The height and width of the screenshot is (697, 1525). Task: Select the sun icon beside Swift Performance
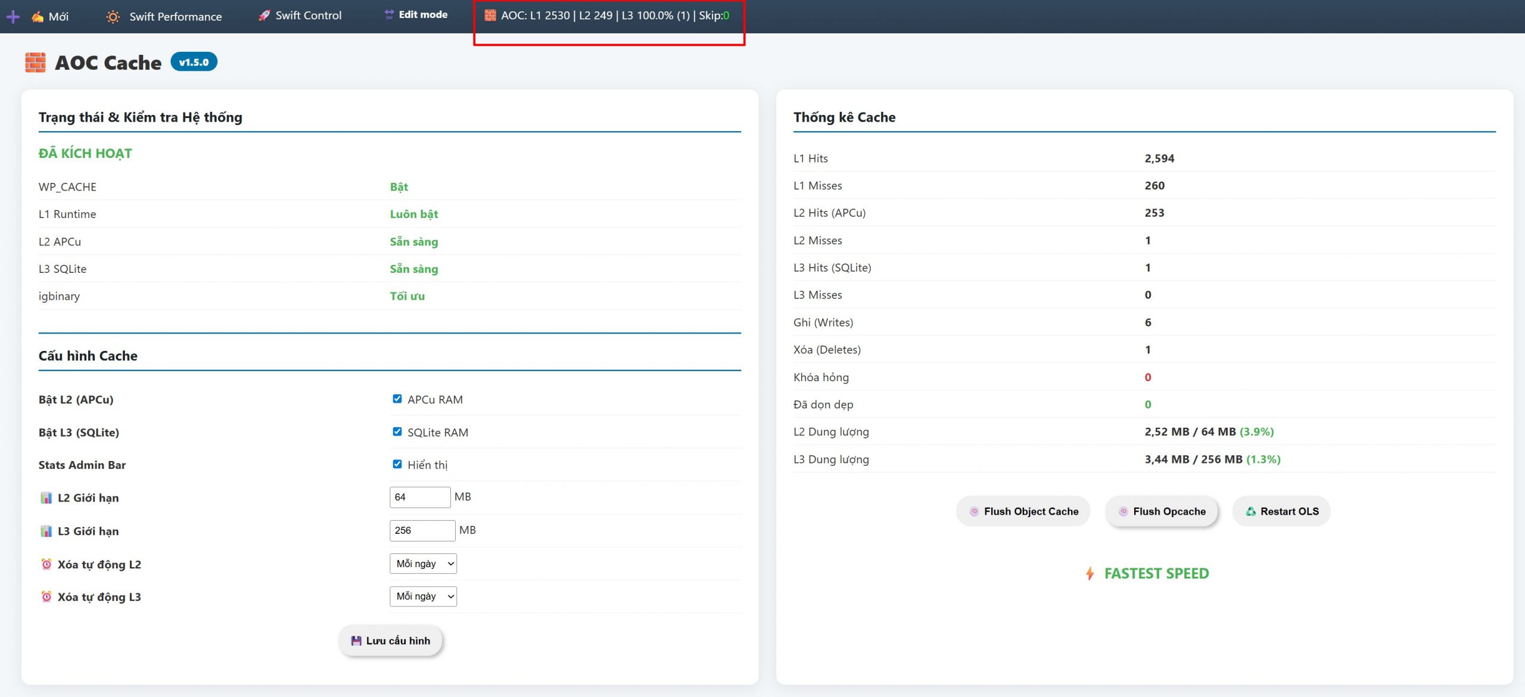click(x=113, y=17)
